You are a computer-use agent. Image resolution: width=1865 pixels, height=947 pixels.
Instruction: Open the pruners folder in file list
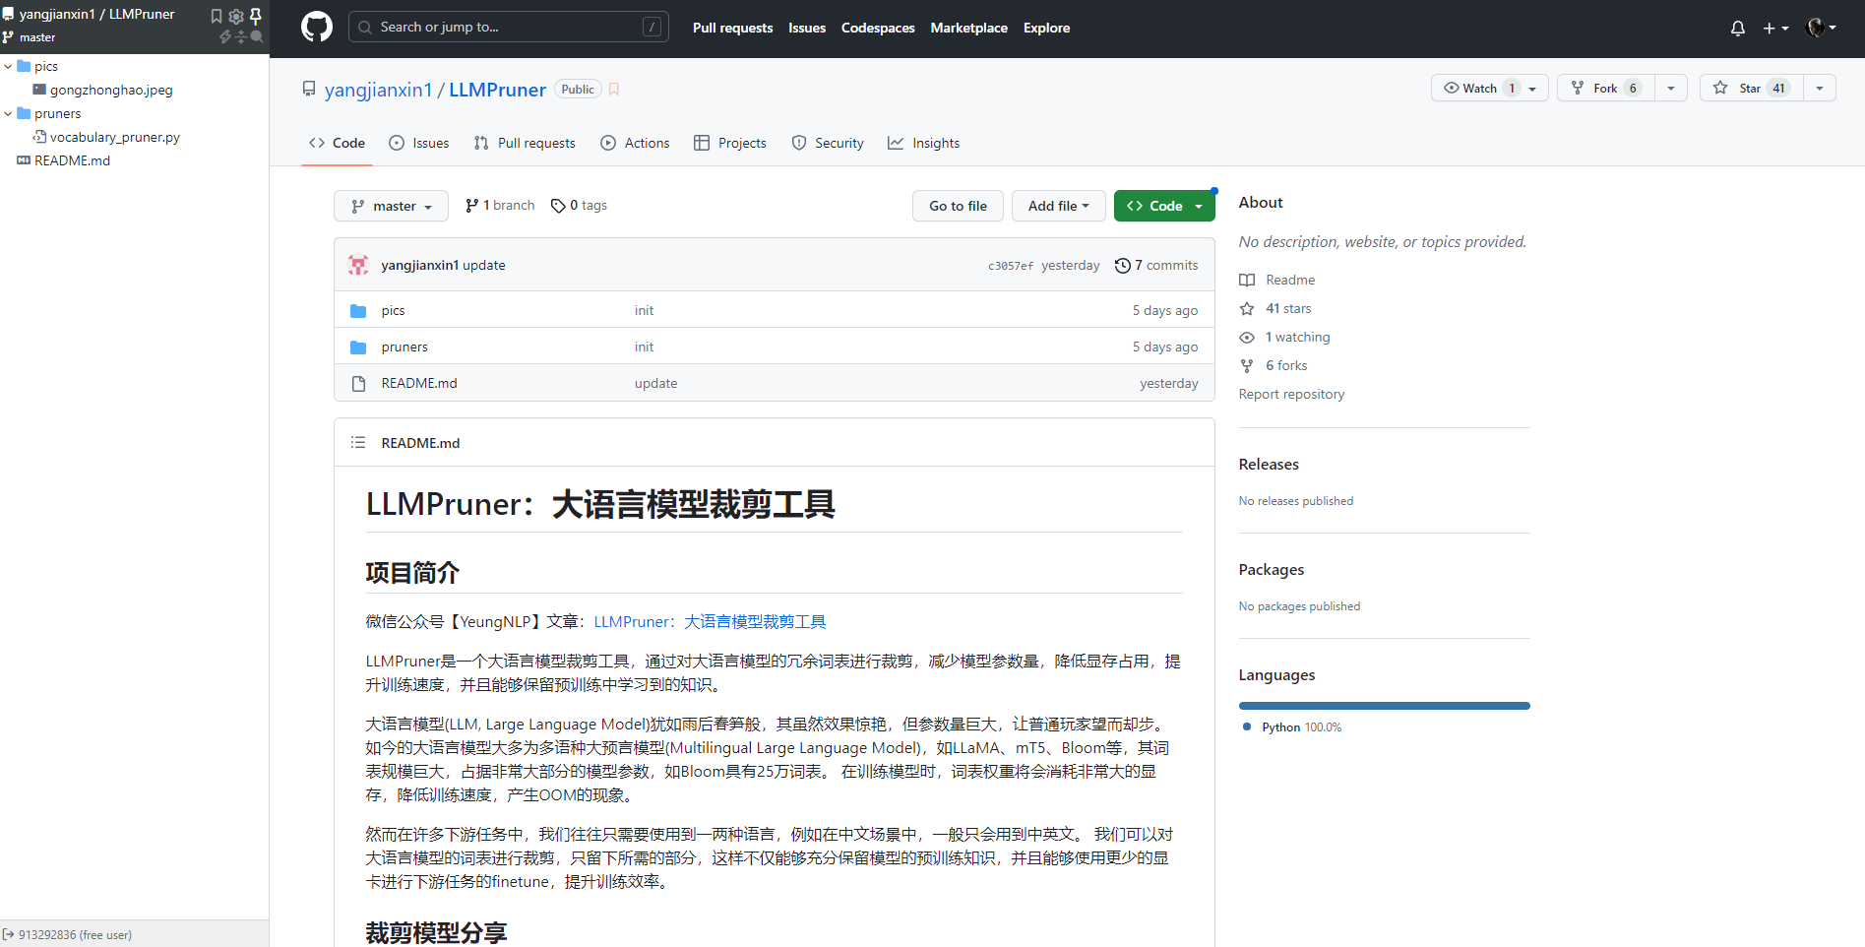pos(404,347)
